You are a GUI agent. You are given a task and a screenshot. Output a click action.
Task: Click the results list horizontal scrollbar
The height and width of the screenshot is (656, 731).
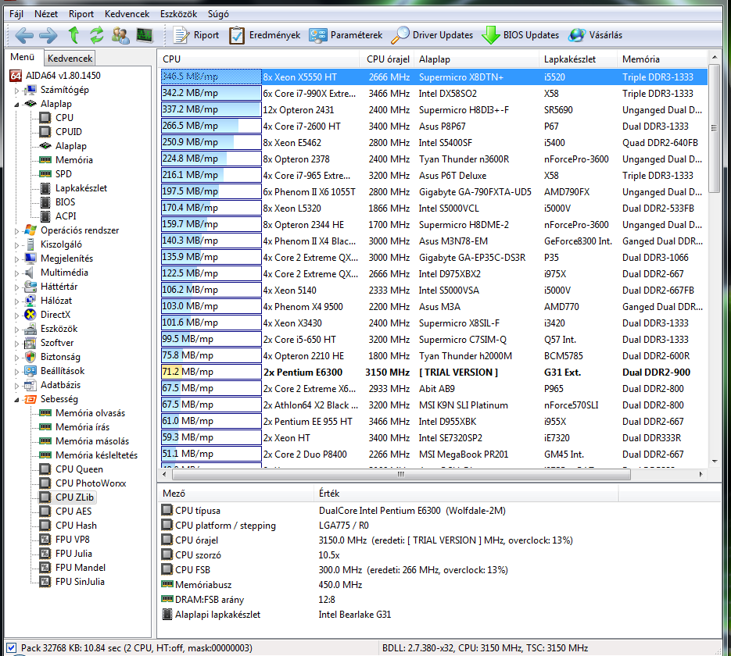pos(401,474)
